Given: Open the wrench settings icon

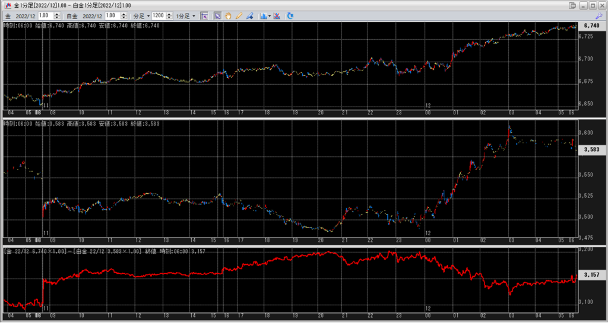Looking at the screenshot, I should click(x=598, y=15).
